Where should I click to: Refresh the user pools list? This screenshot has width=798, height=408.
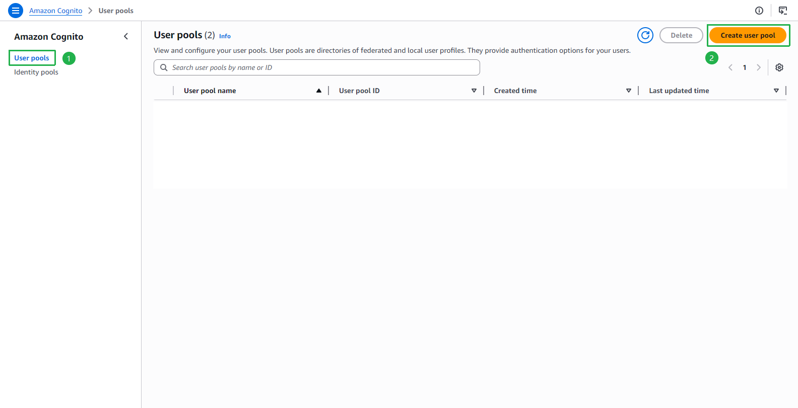point(645,35)
